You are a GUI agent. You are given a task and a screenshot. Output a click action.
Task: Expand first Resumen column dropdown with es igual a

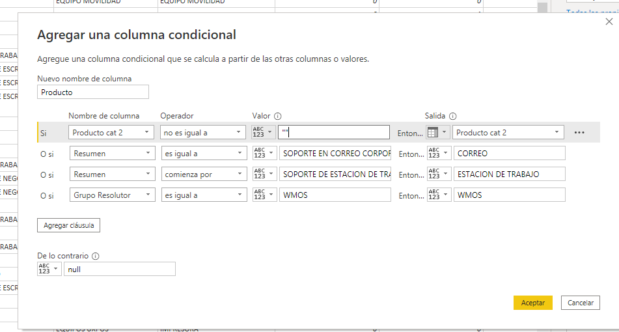tap(112, 153)
